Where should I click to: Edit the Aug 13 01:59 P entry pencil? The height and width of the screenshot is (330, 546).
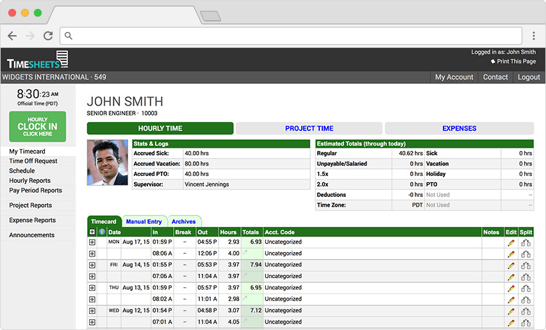511,288
